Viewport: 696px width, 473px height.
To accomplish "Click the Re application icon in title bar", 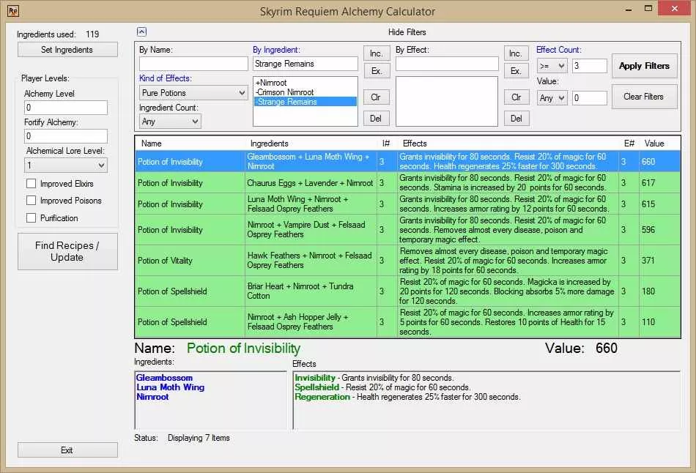I will [13, 11].
